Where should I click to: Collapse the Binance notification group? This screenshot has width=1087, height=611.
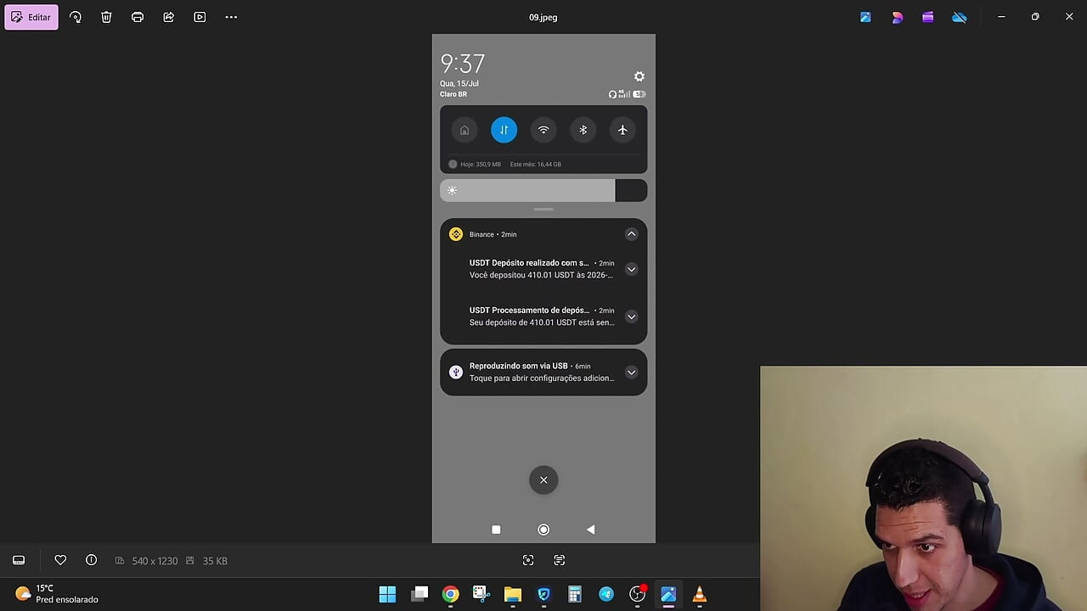pyautogui.click(x=631, y=234)
